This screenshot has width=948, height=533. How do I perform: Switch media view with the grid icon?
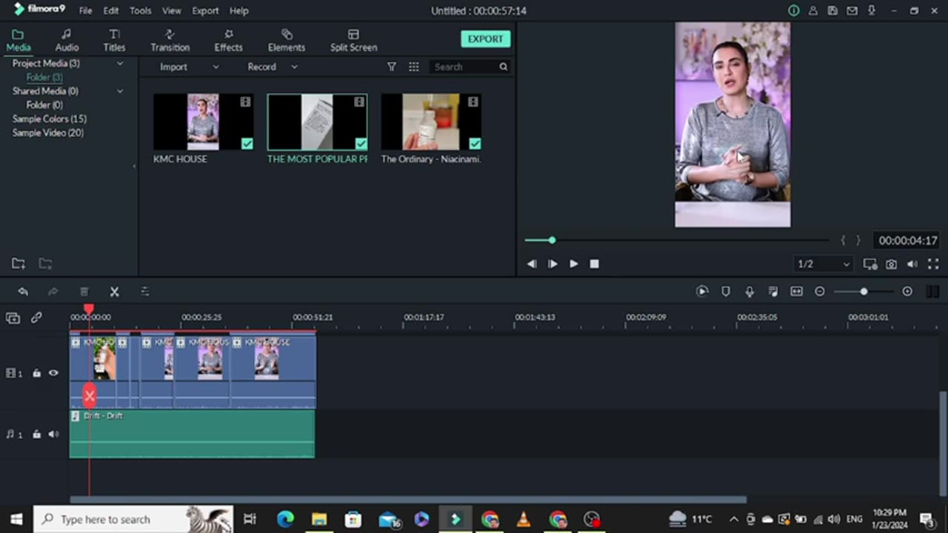pyautogui.click(x=414, y=67)
